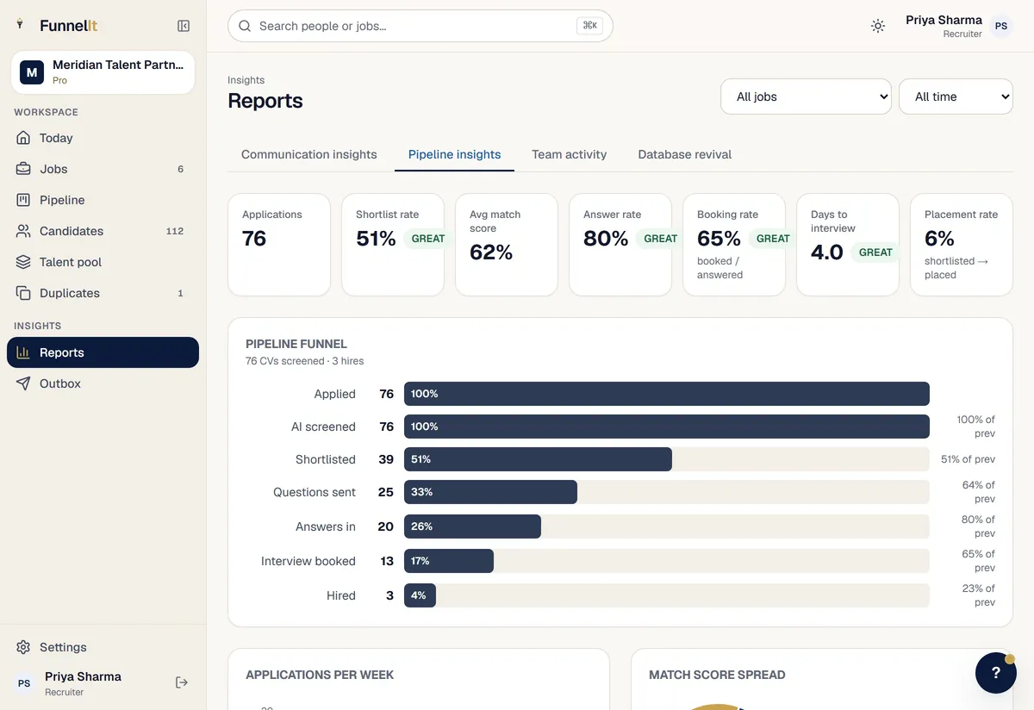
Task: Click the Candidates 112 count badge
Action: tap(175, 231)
